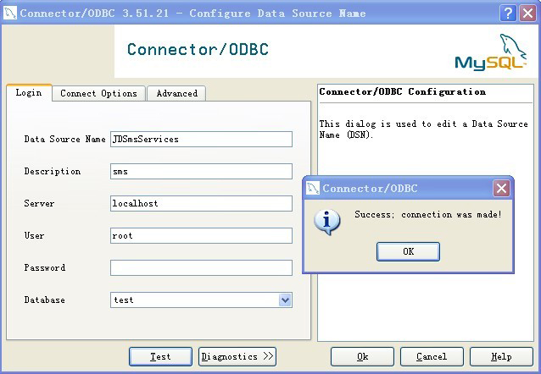
Task: Click the 'Data Source Name' label
Action: [x=64, y=139]
